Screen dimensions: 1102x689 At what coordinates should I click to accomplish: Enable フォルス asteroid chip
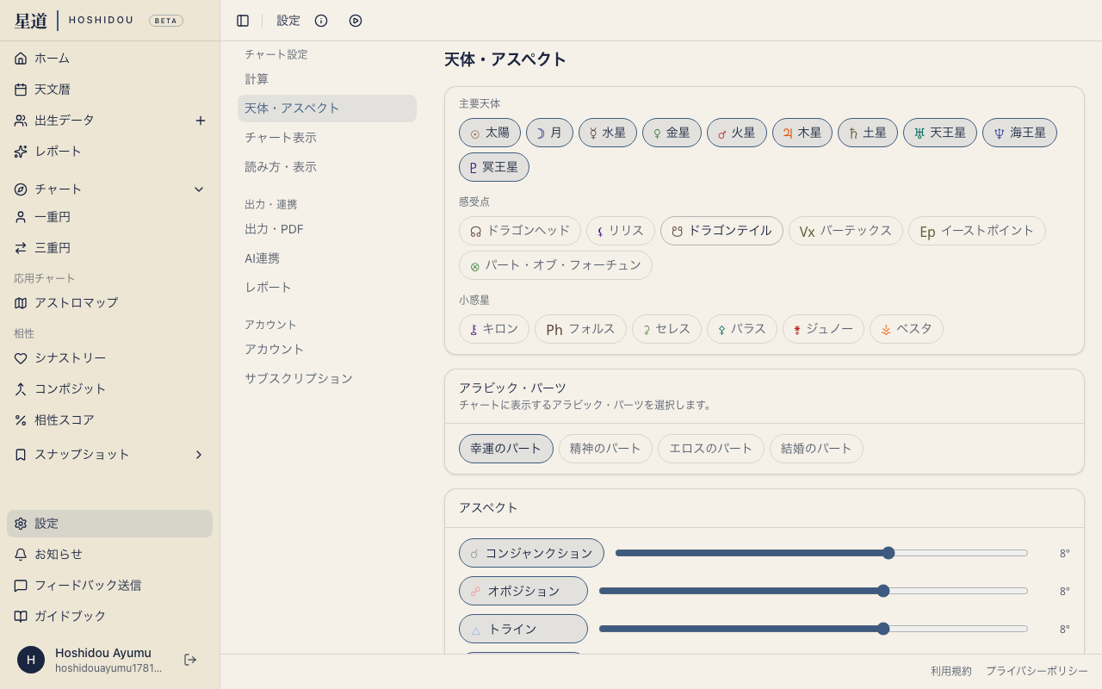(580, 329)
